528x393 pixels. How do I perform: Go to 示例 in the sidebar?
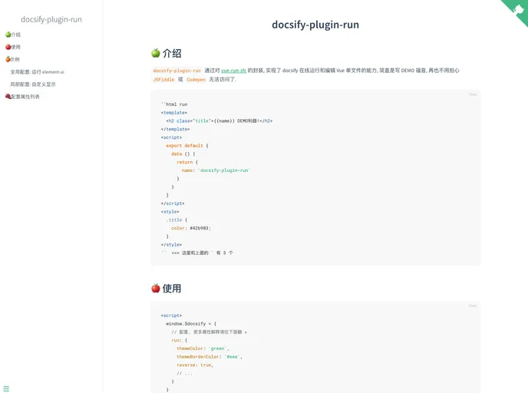(x=13, y=59)
